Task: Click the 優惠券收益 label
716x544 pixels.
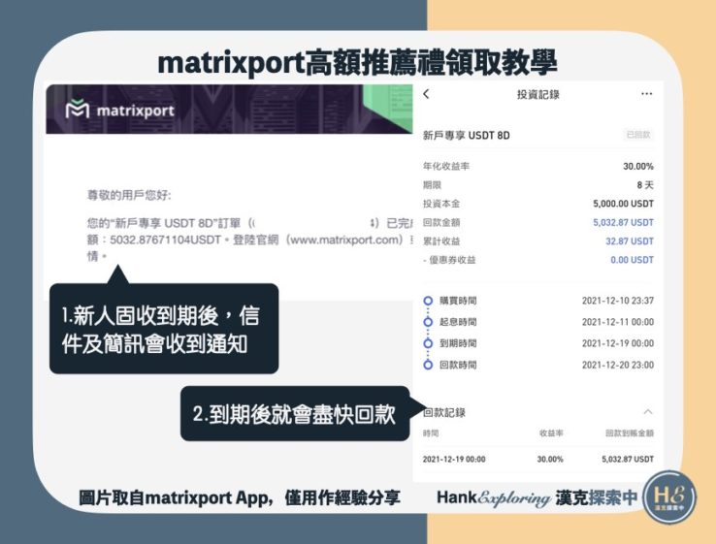Action: point(452,260)
